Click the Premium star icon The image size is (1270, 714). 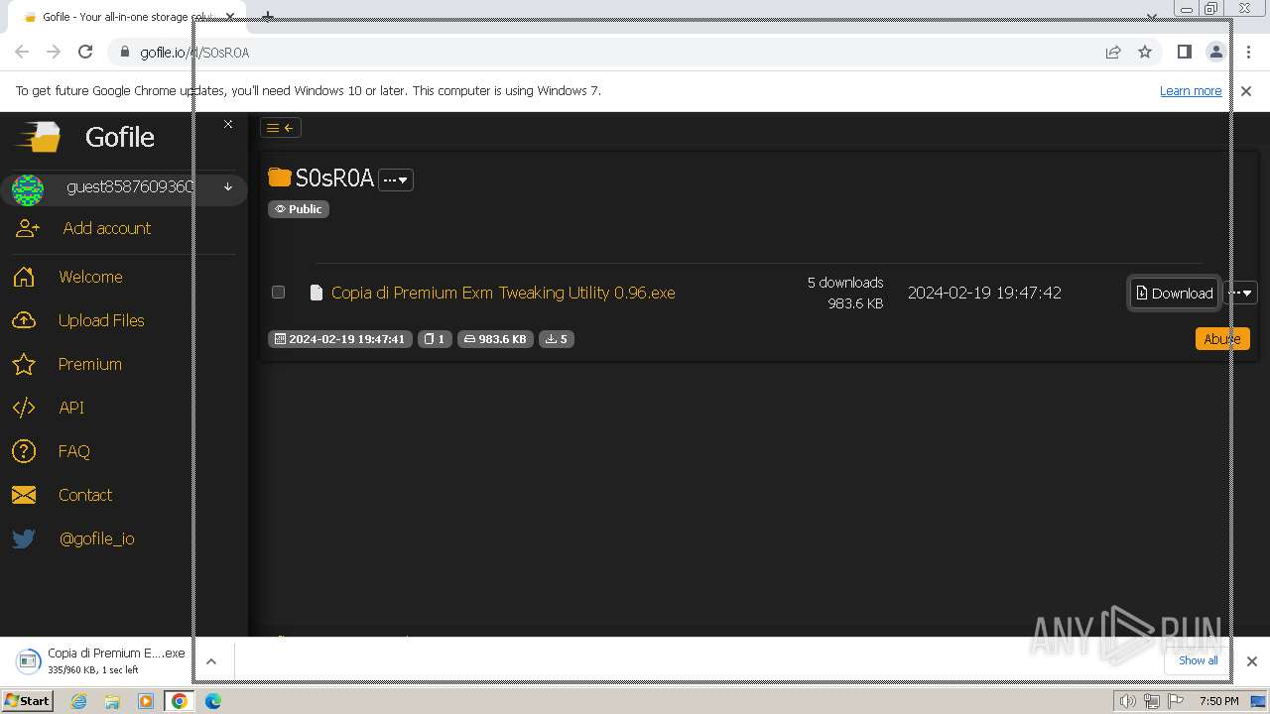pyautogui.click(x=24, y=364)
